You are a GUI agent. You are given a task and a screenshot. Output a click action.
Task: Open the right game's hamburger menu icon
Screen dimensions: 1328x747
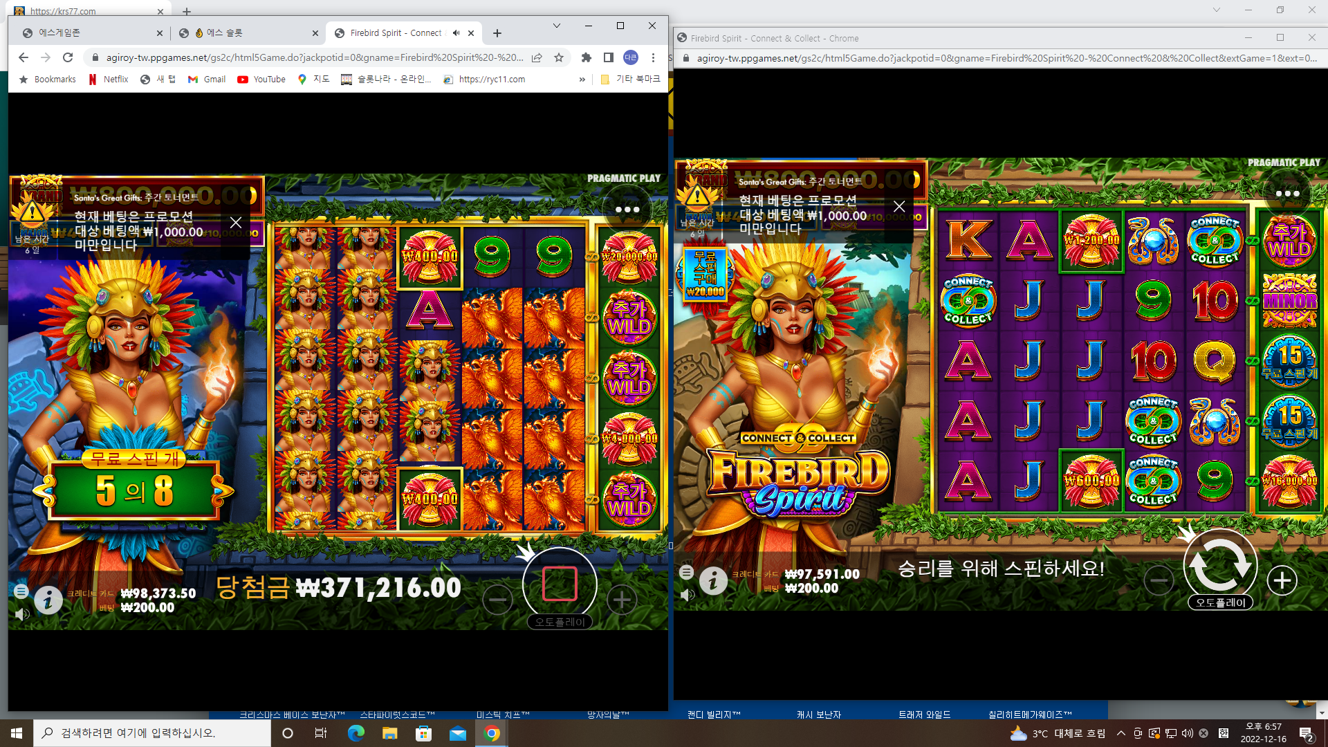coord(686,572)
